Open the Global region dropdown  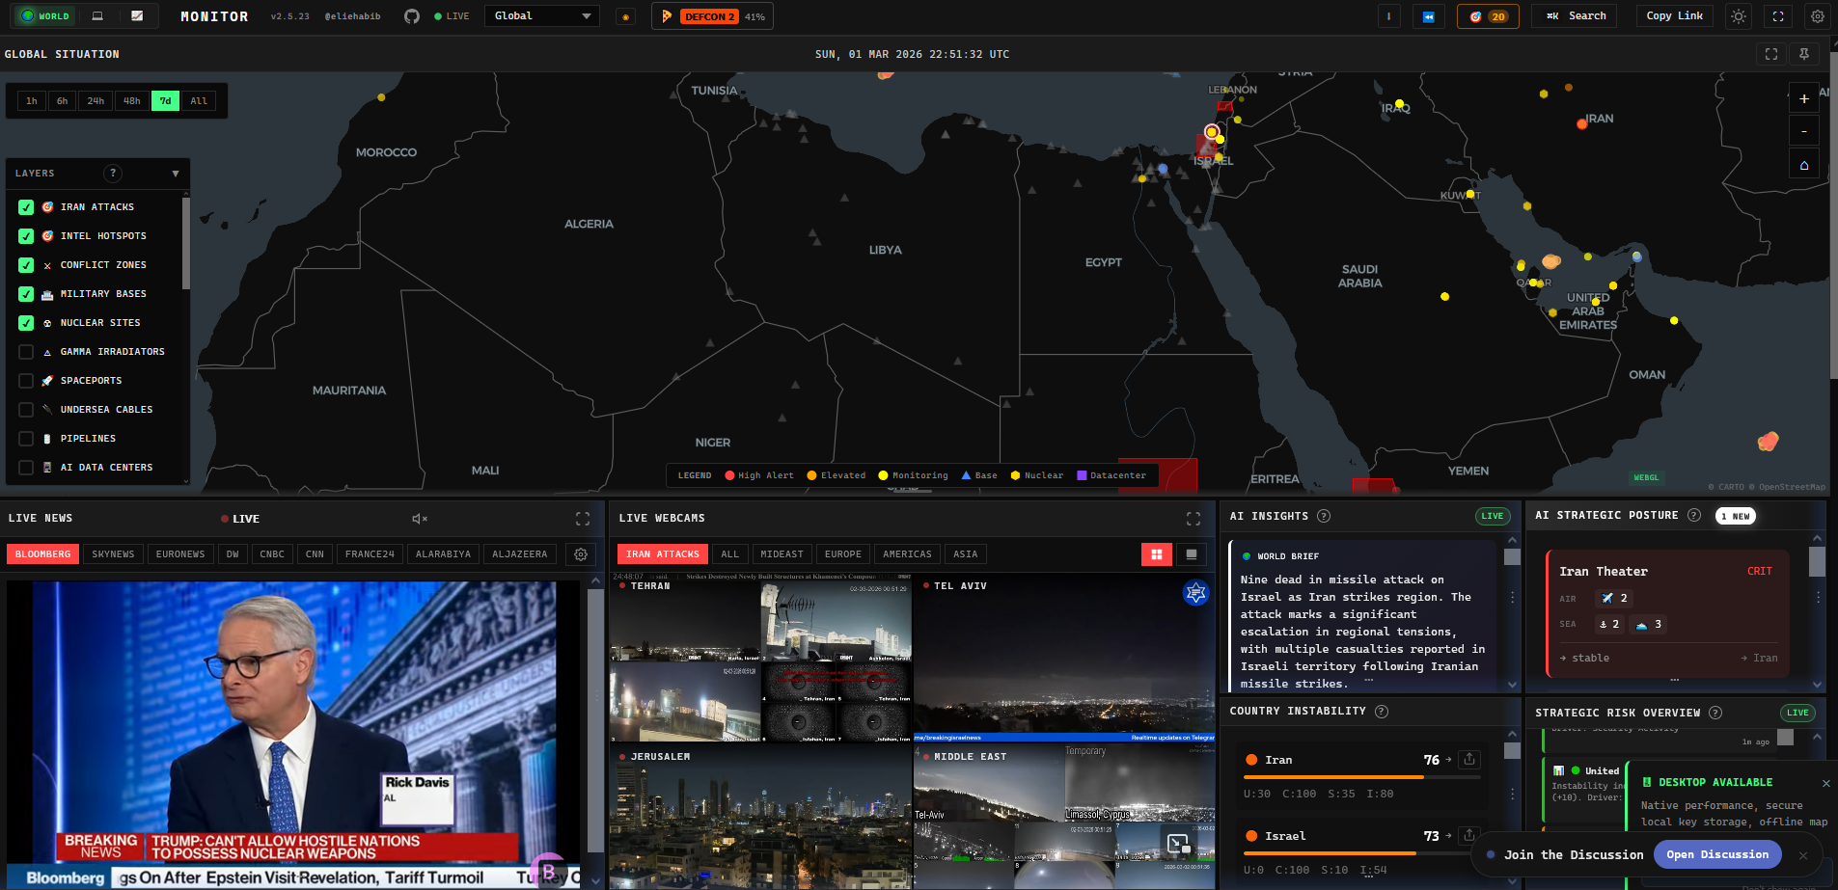click(542, 16)
